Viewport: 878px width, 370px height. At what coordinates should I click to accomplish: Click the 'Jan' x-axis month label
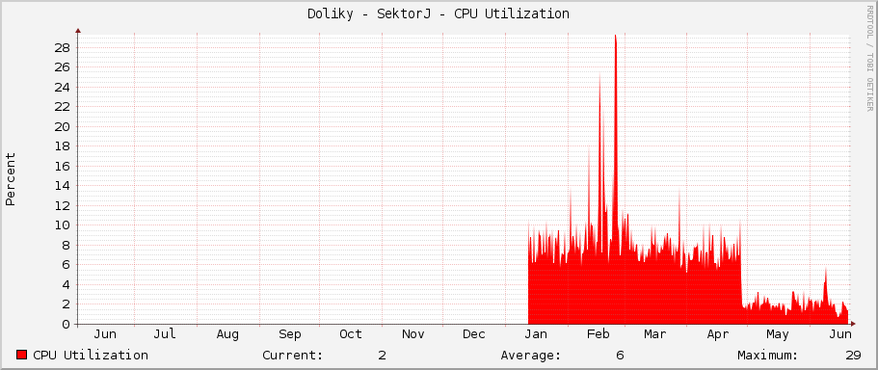[x=536, y=334]
